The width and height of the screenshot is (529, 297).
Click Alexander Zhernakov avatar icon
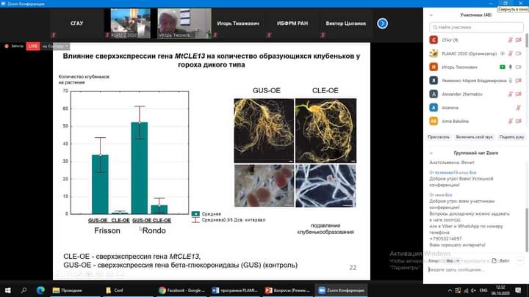[x=433, y=94]
